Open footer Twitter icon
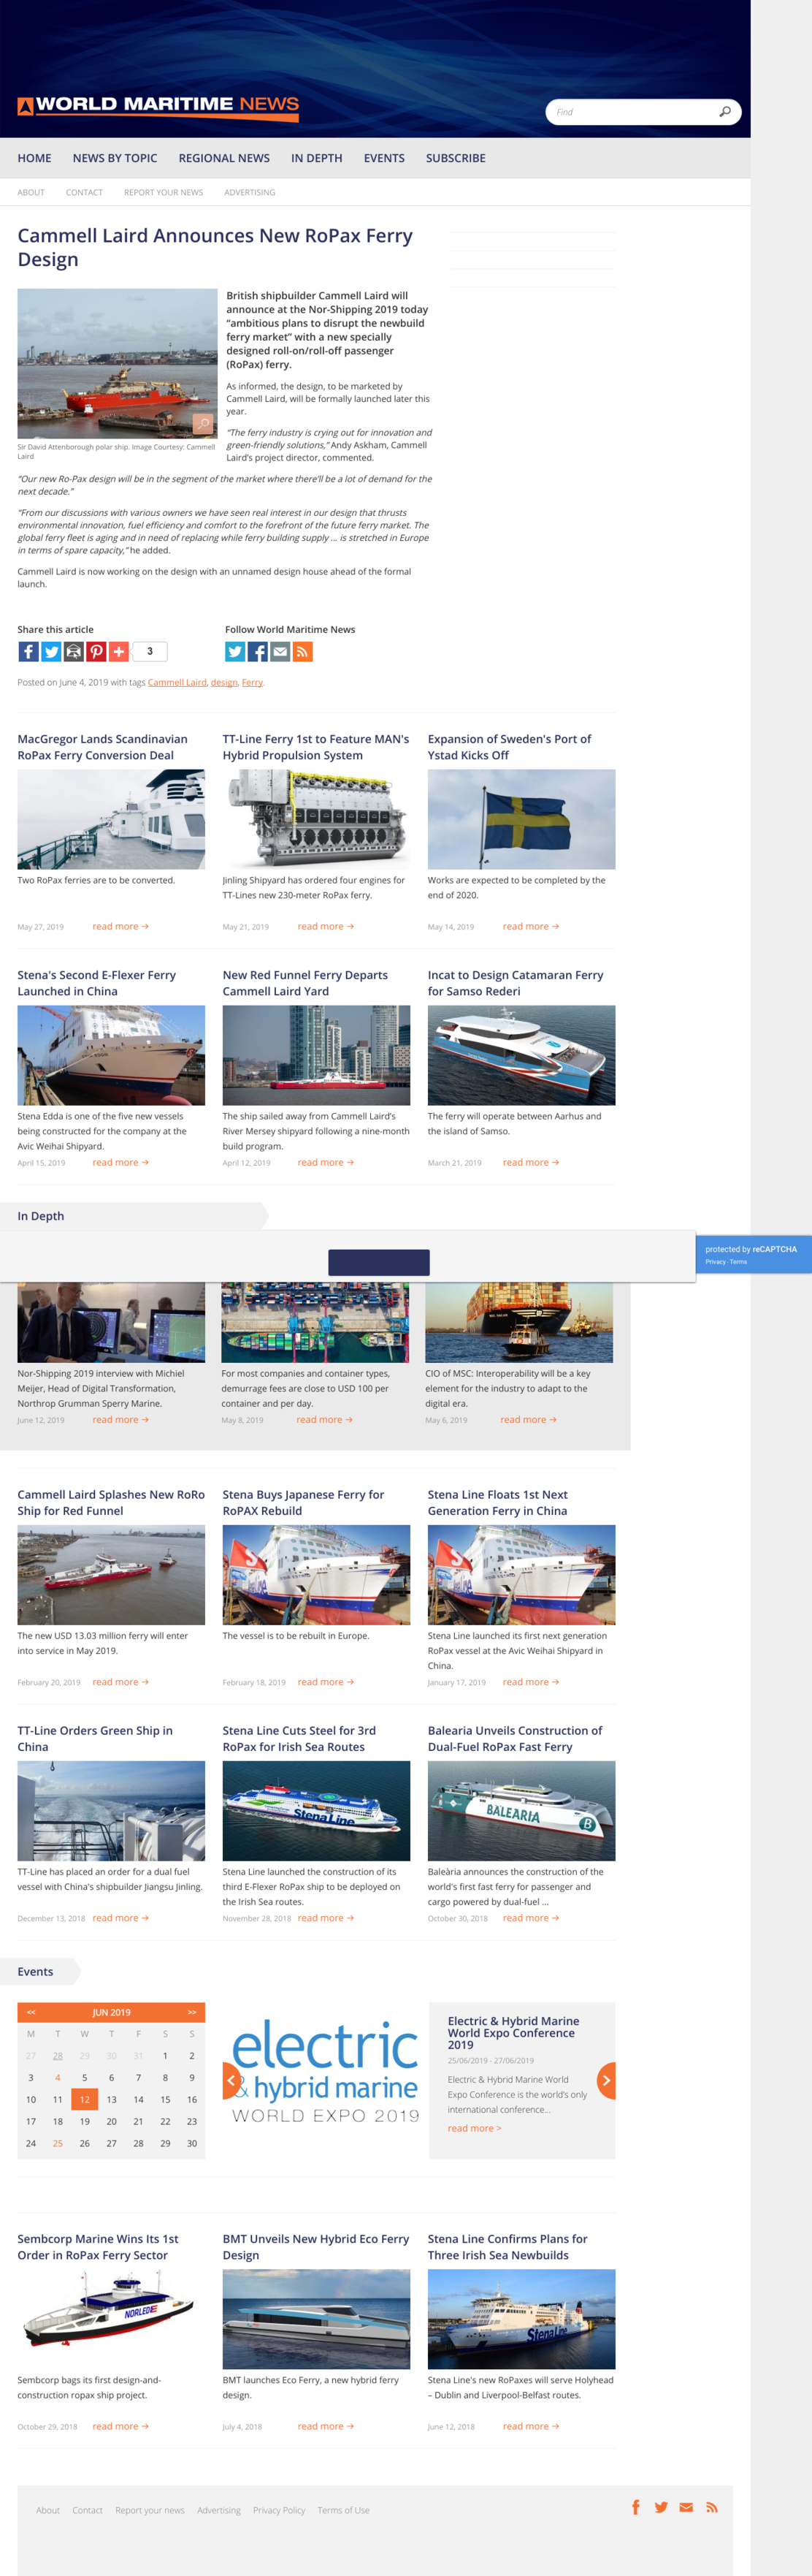 click(661, 2507)
